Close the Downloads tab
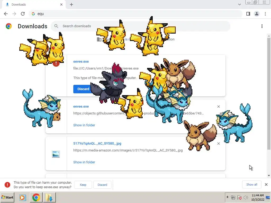271x203 pixels. tap(61, 4)
